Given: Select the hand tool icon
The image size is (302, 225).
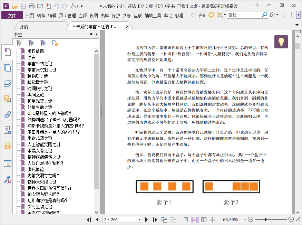Looking at the screenshot, I should pos(73,6).
